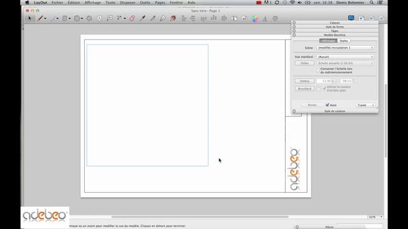This screenshot has width=408, height=229.
Task: Switch to the Styles tab
Action: (x=344, y=41)
